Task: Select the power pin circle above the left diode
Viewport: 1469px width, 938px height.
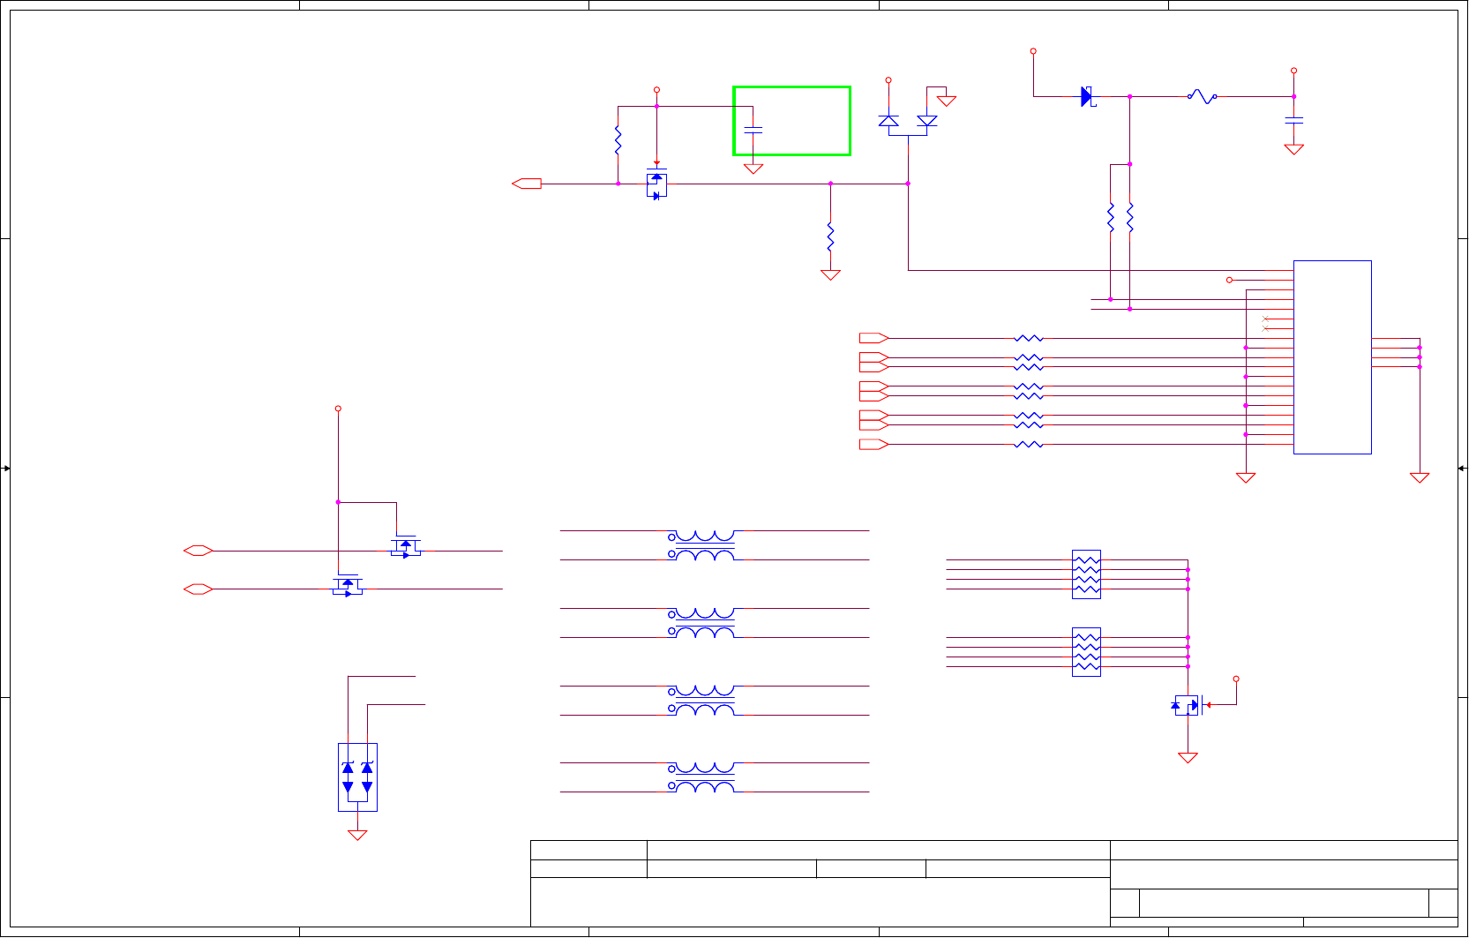Action: coord(888,80)
